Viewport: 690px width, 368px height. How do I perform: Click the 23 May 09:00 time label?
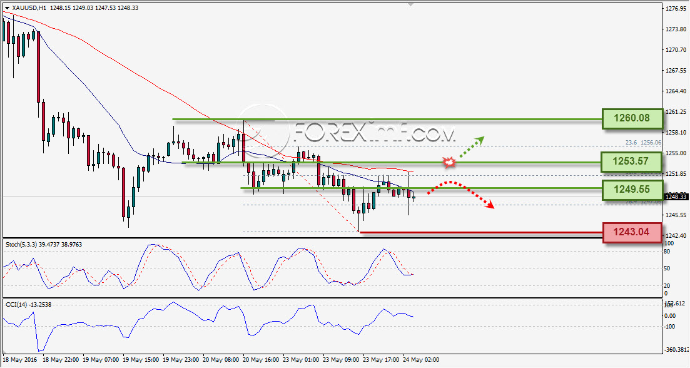click(x=341, y=360)
